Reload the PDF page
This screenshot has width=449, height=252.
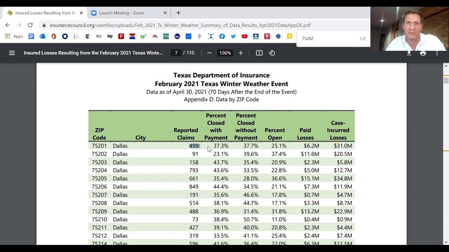click(x=30, y=25)
